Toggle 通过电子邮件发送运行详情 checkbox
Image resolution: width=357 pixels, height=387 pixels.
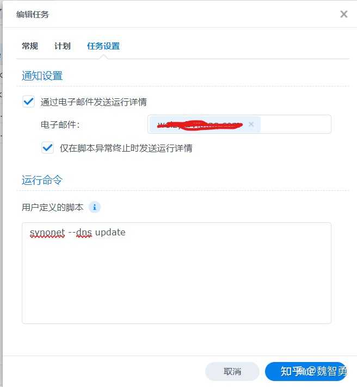[28, 102]
